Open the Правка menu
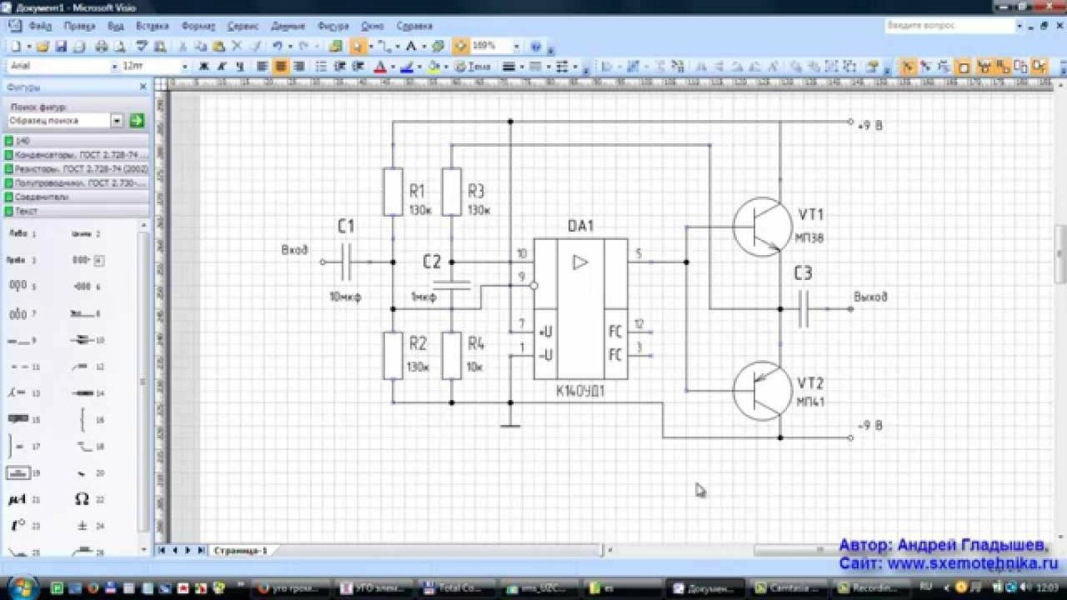The height and width of the screenshot is (600, 1067). (79, 27)
